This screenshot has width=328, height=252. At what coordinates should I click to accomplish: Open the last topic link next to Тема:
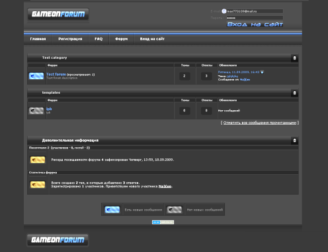233,76
